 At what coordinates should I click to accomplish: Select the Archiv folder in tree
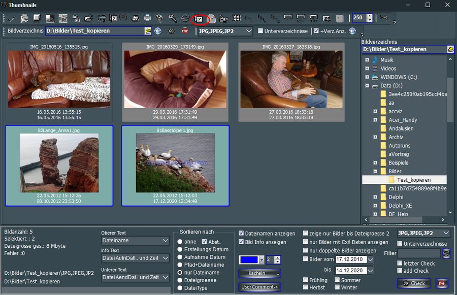pos(396,137)
